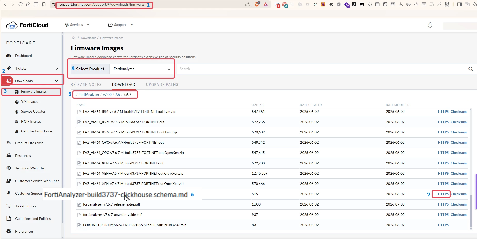This screenshot has height=239, width=477.
Task: Expand the Tickets sidebar section chevron
Action: [57, 68]
